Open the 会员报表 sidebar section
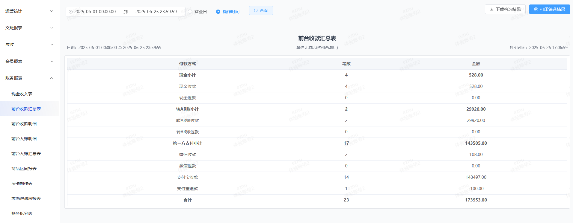Image resolution: width=573 pixels, height=223 pixels. pos(29,61)
